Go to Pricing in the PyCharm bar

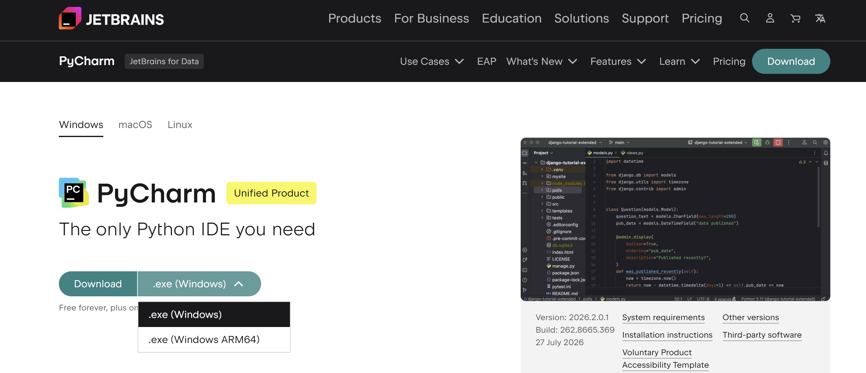(729, 61)
